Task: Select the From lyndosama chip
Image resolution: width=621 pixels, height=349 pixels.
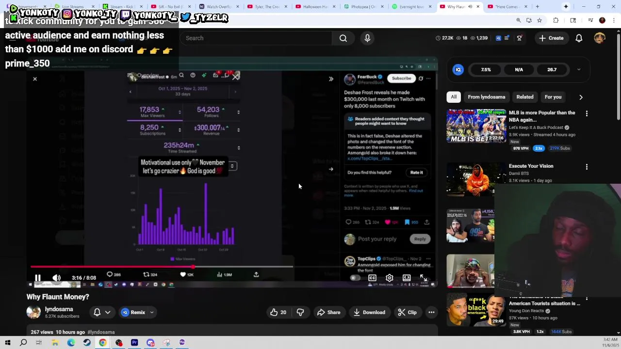Action: point(486,97)
